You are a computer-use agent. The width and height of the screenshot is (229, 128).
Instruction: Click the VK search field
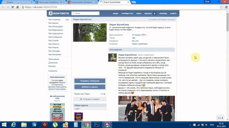(86, 13)
